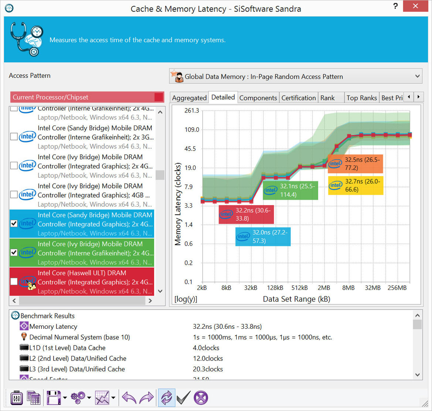This screenshot has width=432, height=411.
Task: Click the chip icon beside L2 Data/Unified Cache
Action: (24, 358)
